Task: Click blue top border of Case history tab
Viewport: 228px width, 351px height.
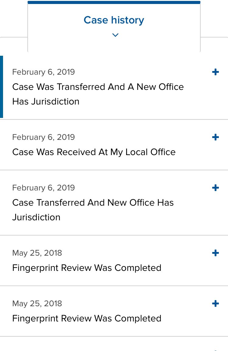Action: [114, 2]
